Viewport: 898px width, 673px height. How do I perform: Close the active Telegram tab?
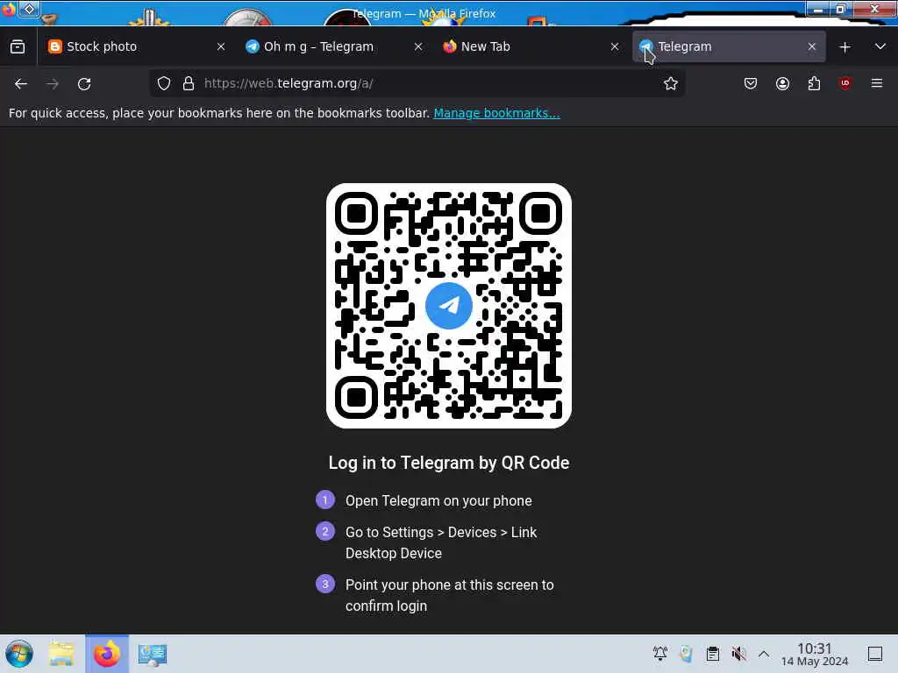[x=811, y=47]
